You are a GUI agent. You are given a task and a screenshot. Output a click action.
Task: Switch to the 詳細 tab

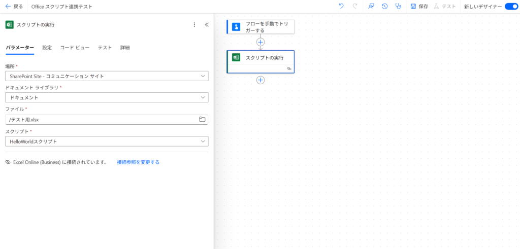coord(125,47)
